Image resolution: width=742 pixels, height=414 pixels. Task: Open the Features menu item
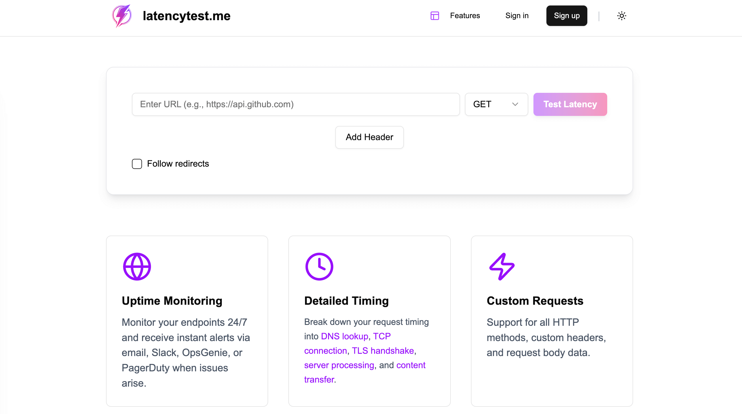[x=465, y=16]
